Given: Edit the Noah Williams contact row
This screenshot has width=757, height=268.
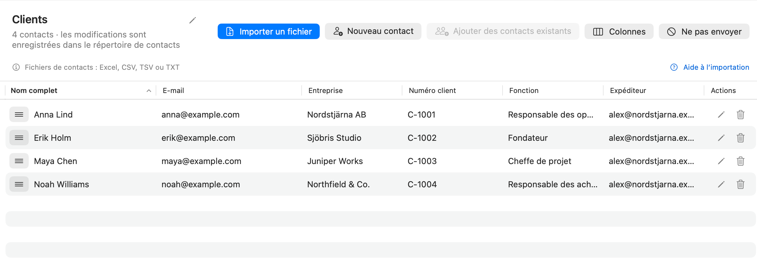Looking at the screenshot, I should pyautogui.click(x=721, y=184).
